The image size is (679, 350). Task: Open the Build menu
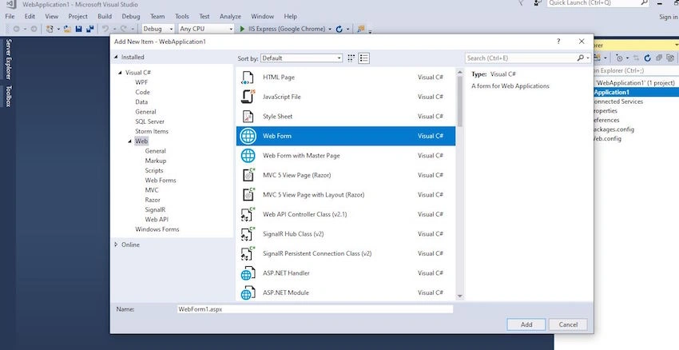point(105,17)
